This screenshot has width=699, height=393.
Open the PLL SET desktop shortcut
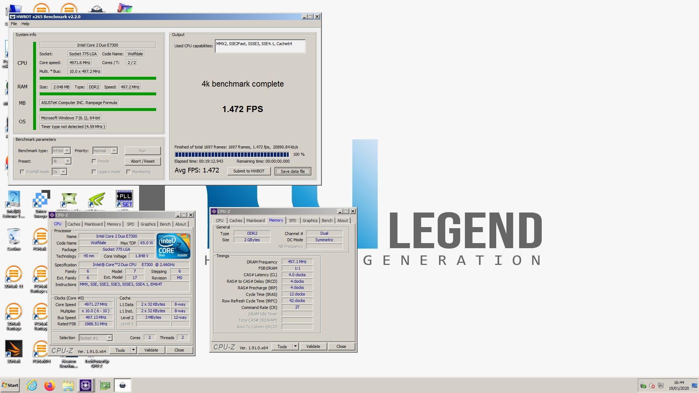click(x=125, y=199)
